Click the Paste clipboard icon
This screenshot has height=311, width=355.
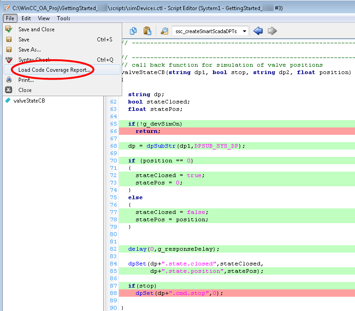[147, 31]
